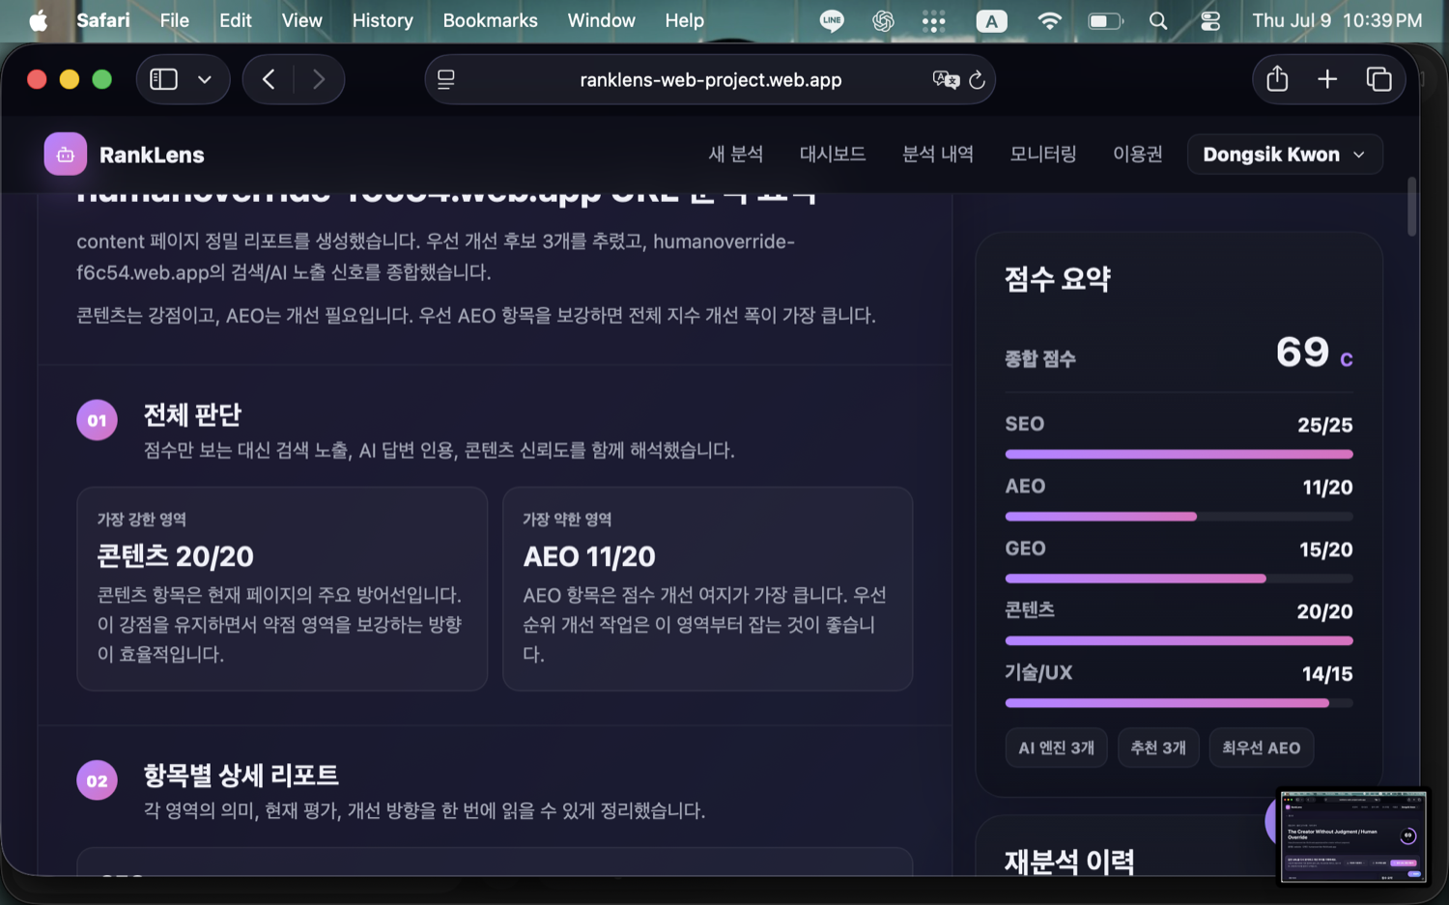Reload the page with refresh icon
This screenshot has width=1449, height=905.
pyautogui.click(x=977, y=80)
